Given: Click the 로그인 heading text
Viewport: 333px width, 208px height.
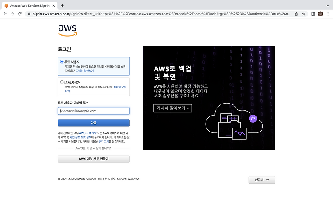Looking at the screenshot, I should [x=64, y=49].
